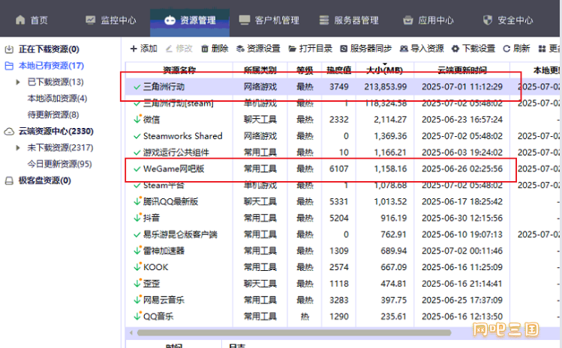Click the shop bag icon beside 应用中心
562x348 pixels.
(408, 20)
